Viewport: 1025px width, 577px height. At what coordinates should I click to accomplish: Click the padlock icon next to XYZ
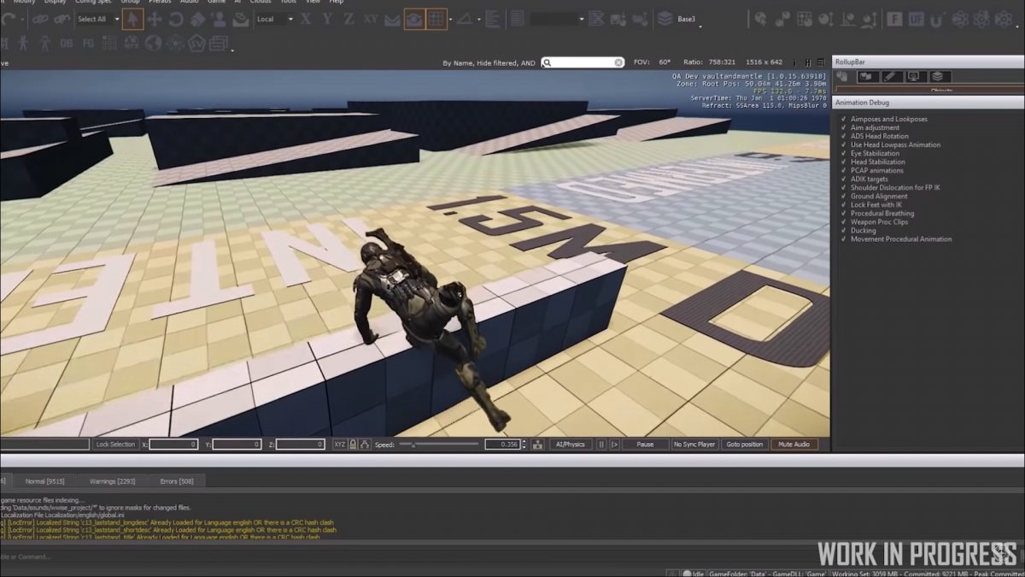pos(353,445)
